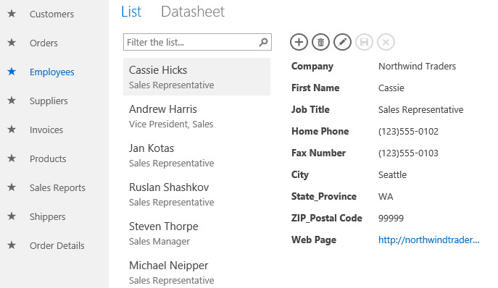Select Employees in the sidebar
The height and width of the screenshot is (288, 498).
[x=52, y=72]
